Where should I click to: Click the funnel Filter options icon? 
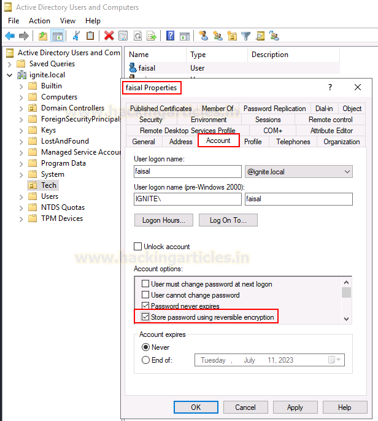245,36
